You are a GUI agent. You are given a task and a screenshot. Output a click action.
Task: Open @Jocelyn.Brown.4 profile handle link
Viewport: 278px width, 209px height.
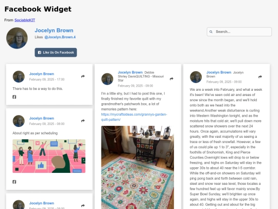(60, 37)
